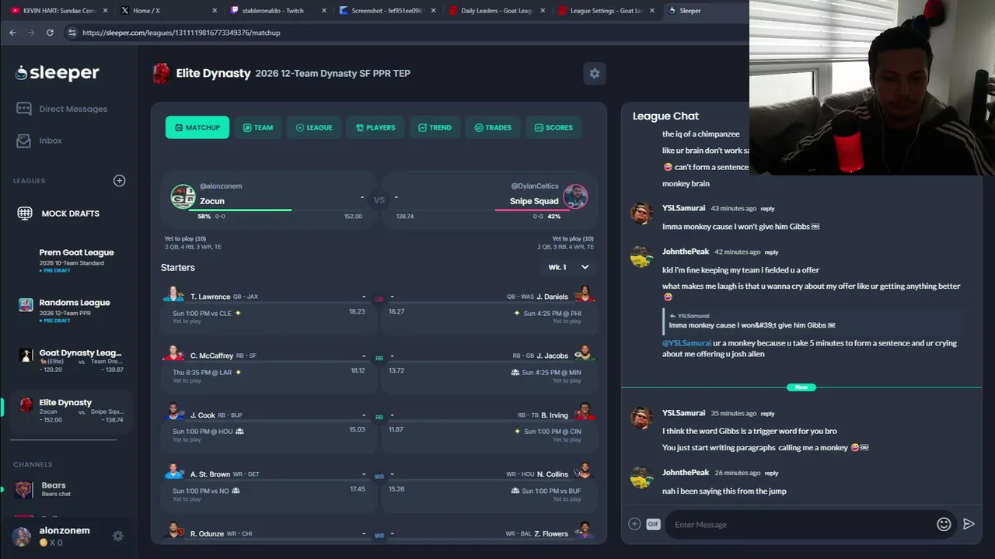Image resolution: width=995 pixels, height=559 pixels.
Task: Open J. Daniels player photo
Action: pos(585,294)
